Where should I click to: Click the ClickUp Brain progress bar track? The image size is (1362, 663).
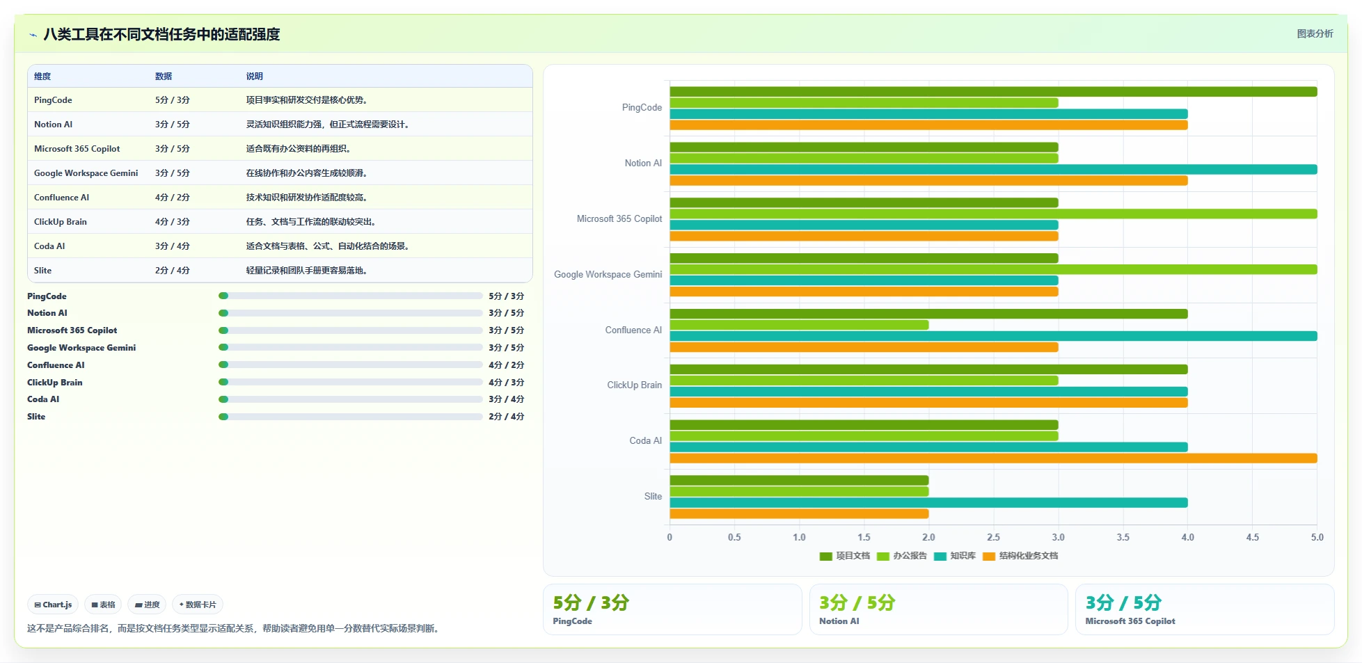coord(351,382)
